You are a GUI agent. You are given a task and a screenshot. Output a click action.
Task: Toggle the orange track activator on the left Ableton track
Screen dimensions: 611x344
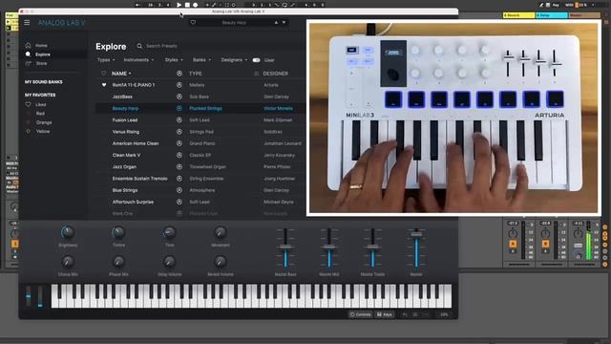pyautogui.click(x=15, y=245)
